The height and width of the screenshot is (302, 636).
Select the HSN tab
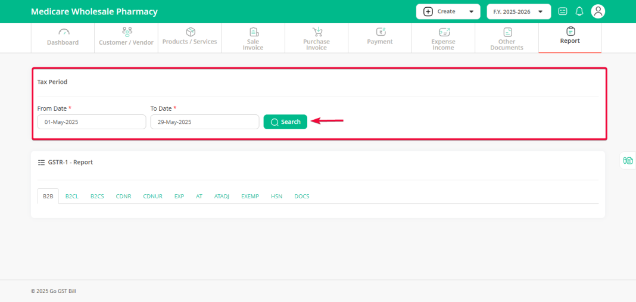click(276, 196)
